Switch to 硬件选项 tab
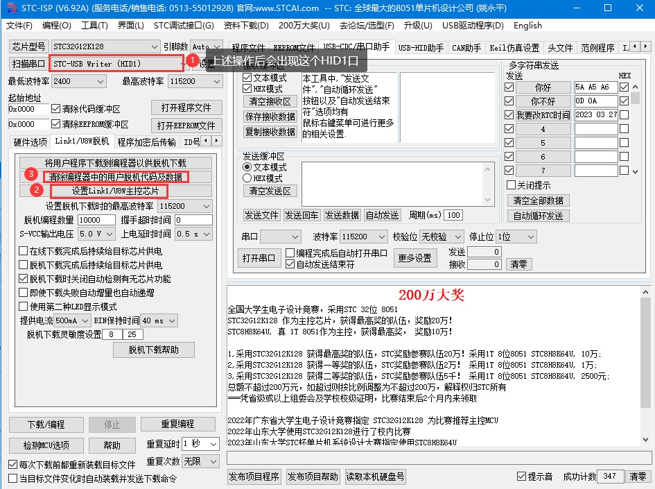655x489 pixels. coord(30,142)
